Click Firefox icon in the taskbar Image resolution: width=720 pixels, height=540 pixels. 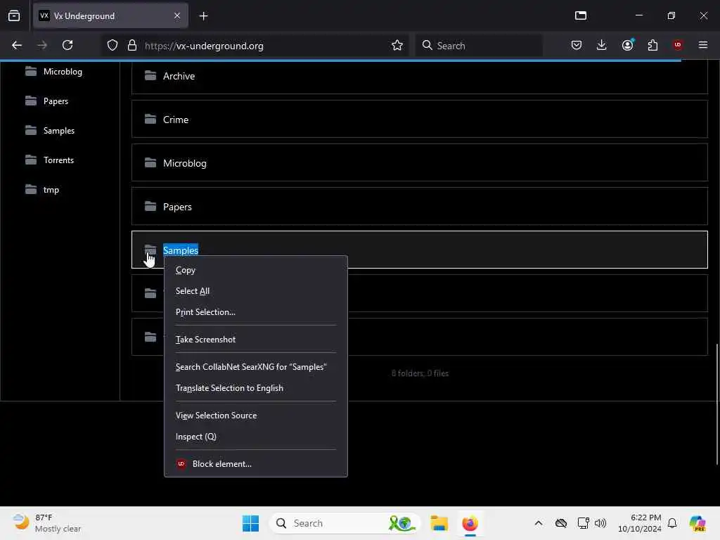(x=470, y=523)
